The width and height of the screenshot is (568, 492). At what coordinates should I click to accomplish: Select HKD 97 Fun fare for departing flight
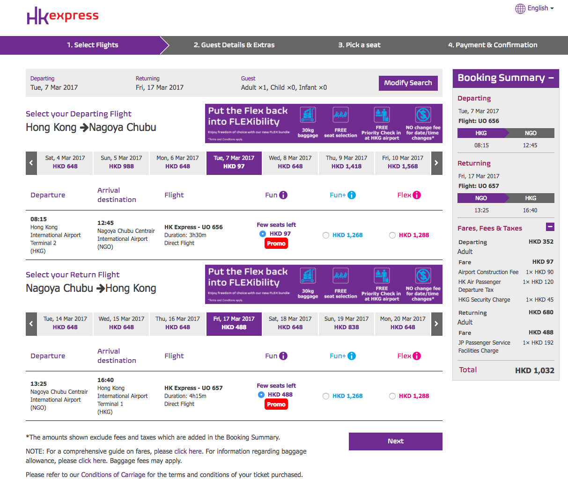pos(263,234)
